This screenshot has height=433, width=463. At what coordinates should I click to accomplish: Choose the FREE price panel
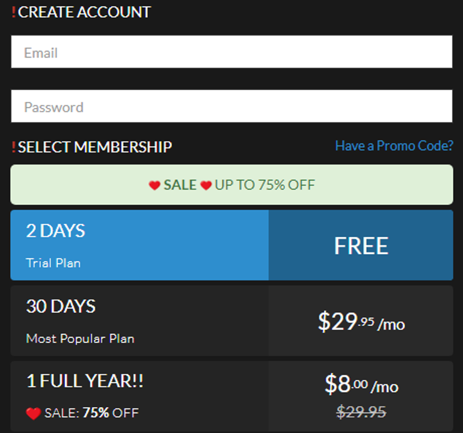(x=361, y=245)
